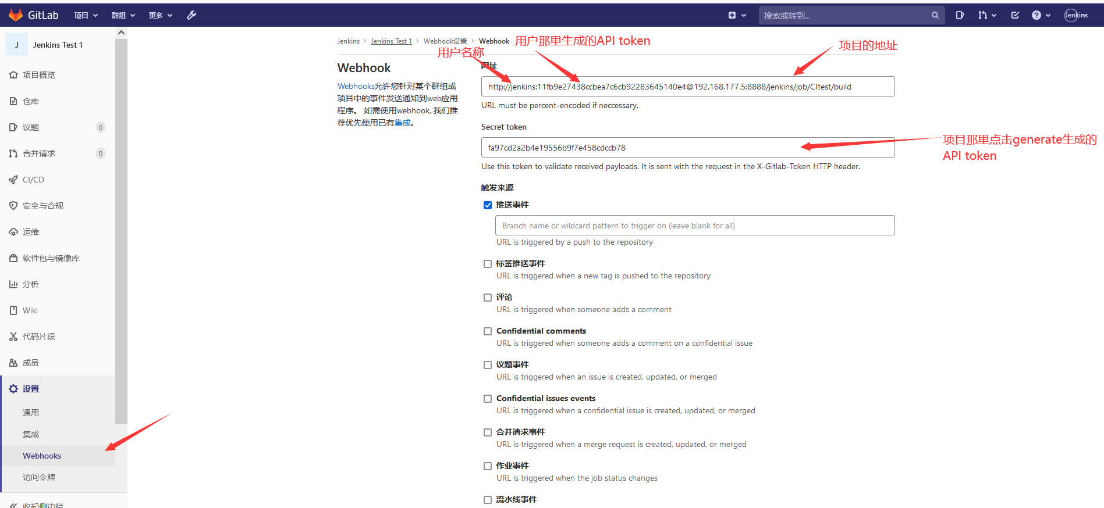Enable job events (作业事件) checkbox
The image size is (1104, 508).
[488, 466]
